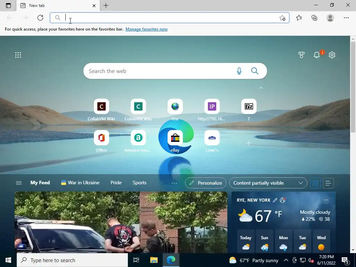Open the Lowe's quick link tile
Image resolution: width=356 pixels, height=267 pixels.
(212, 138)
